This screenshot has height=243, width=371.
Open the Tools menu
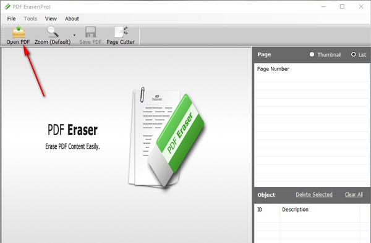coord(30,19)
